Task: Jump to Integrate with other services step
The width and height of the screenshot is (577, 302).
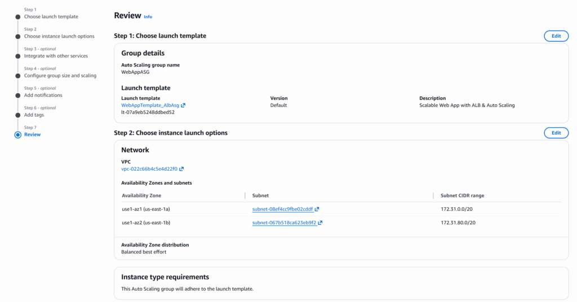Action: point(56,56)
